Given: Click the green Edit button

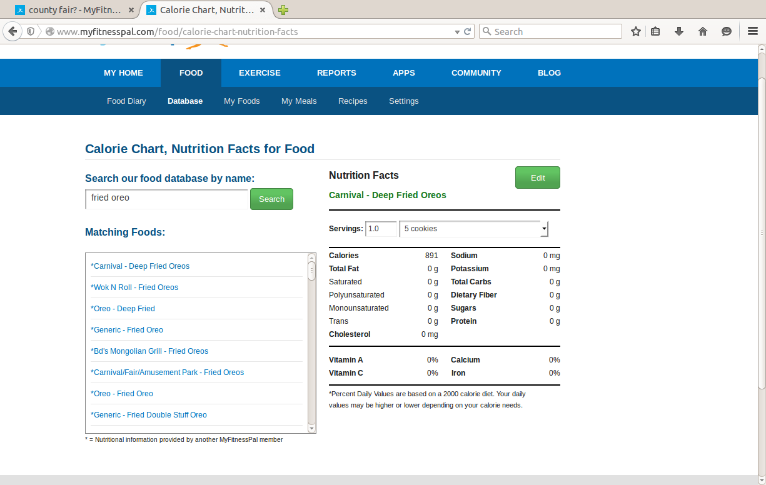Looking at the screenshot, I should (538, 177).
